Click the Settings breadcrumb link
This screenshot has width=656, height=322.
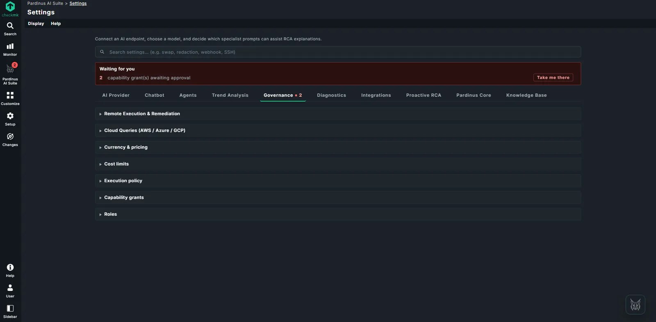click(78, 3)
